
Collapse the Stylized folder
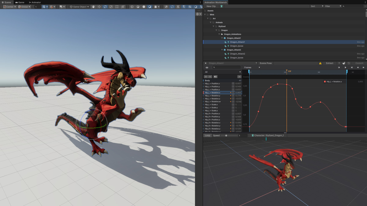(213, 26)
